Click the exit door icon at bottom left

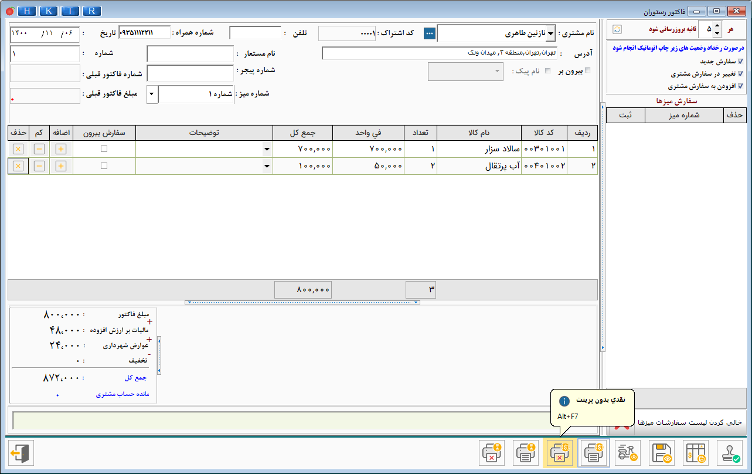click(22, 453)
